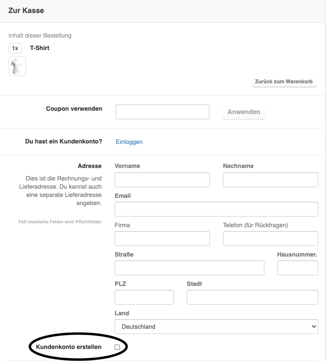The image size is (326, 361).
Task: Open the Land dropdown showing Deutschland
Action: click(x=216, y=326)
